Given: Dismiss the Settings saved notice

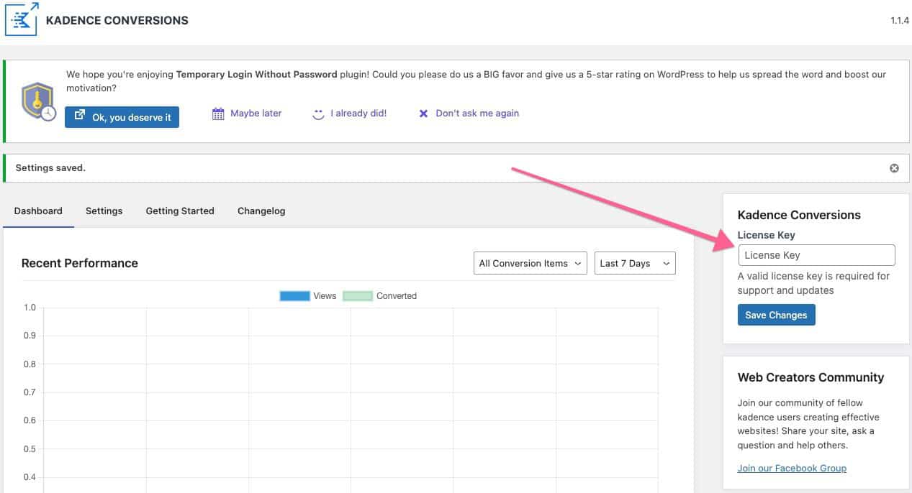Looking at the screenshot, I should click(x=894, y=168).
